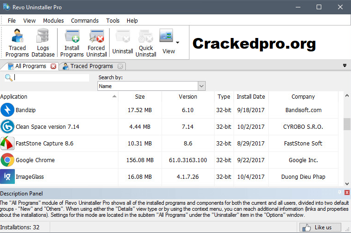Screen dimensions: 351x233
Task: Click the 4.1.7.26 version cell
Action: (x=188, y=176)
